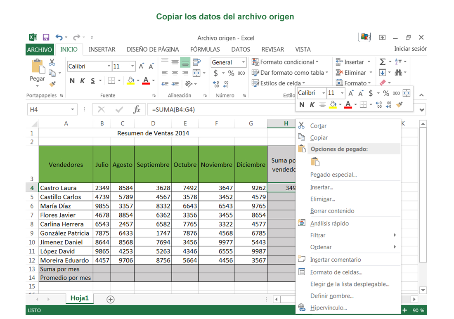Viewport: 454px width, 319px height.
Task: Toggle center horizontal alignment in Alineación
Action: click(175, 73)
